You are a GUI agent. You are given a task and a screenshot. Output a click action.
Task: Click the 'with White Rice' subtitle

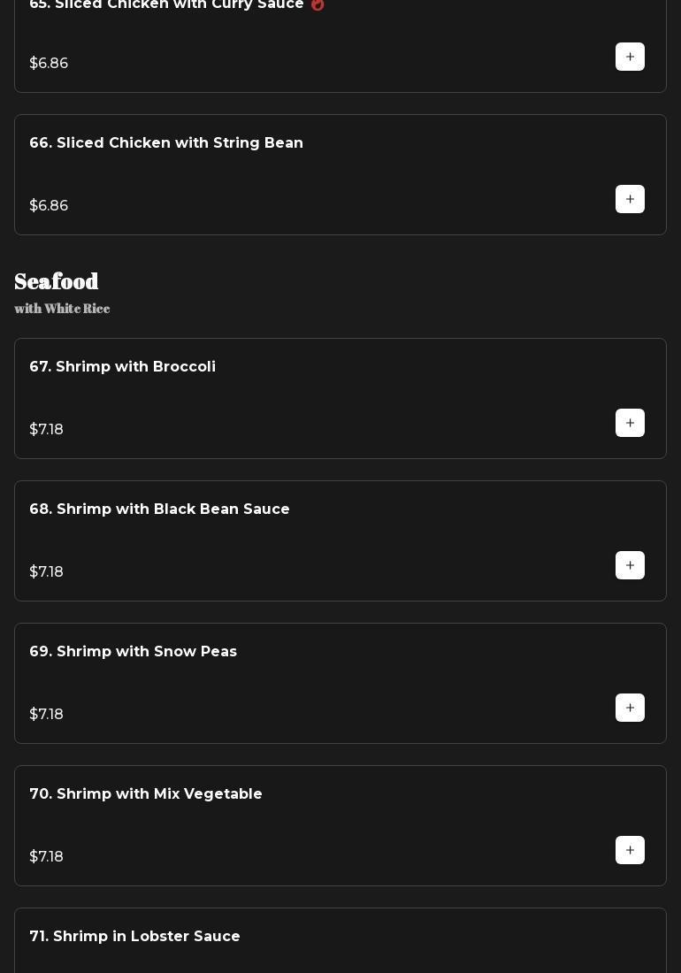click(x=62, y=309)
